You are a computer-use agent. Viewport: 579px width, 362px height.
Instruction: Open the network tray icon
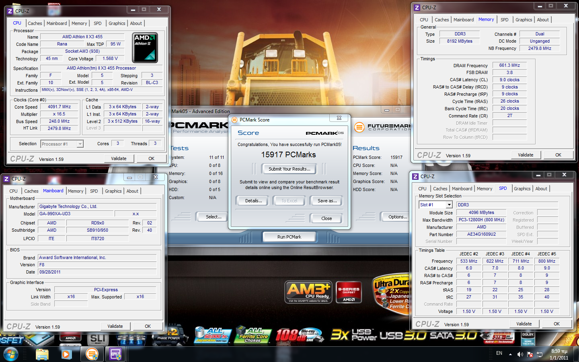pyautogui.click(x=540, y=354)
